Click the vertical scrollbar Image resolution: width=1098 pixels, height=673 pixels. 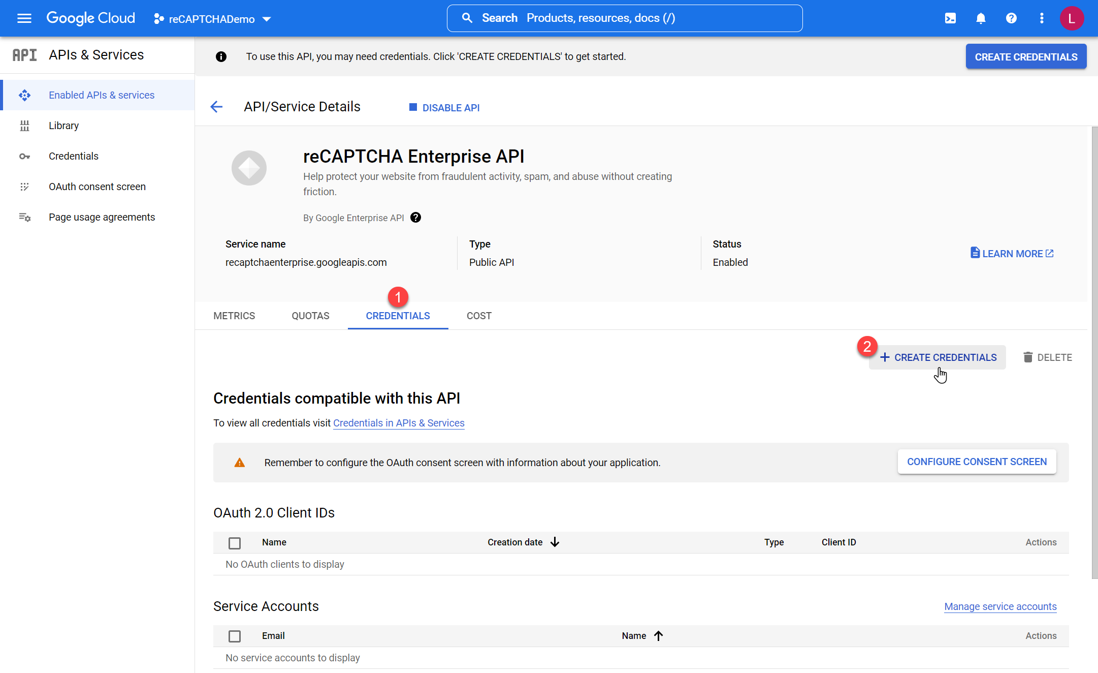1094,353
